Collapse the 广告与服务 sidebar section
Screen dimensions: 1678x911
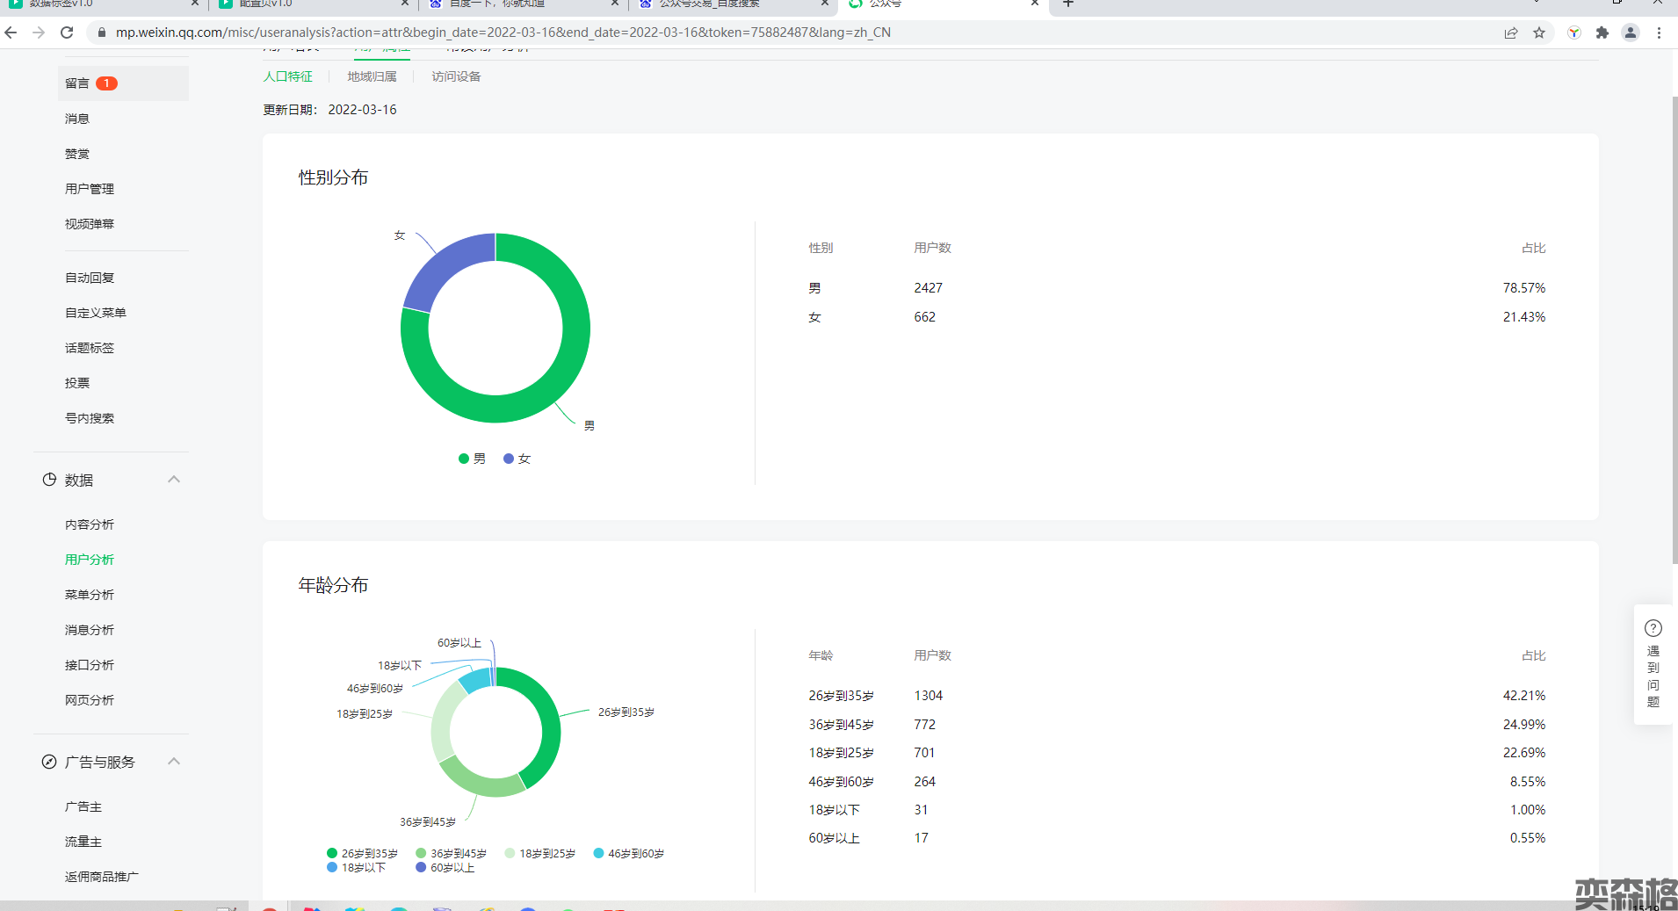coord(174,762)
